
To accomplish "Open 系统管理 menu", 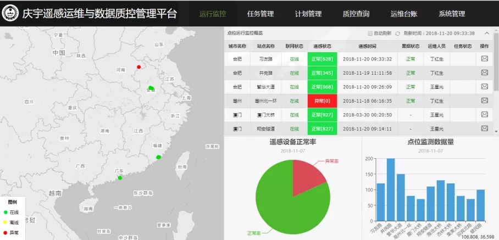I will (452, 14).
